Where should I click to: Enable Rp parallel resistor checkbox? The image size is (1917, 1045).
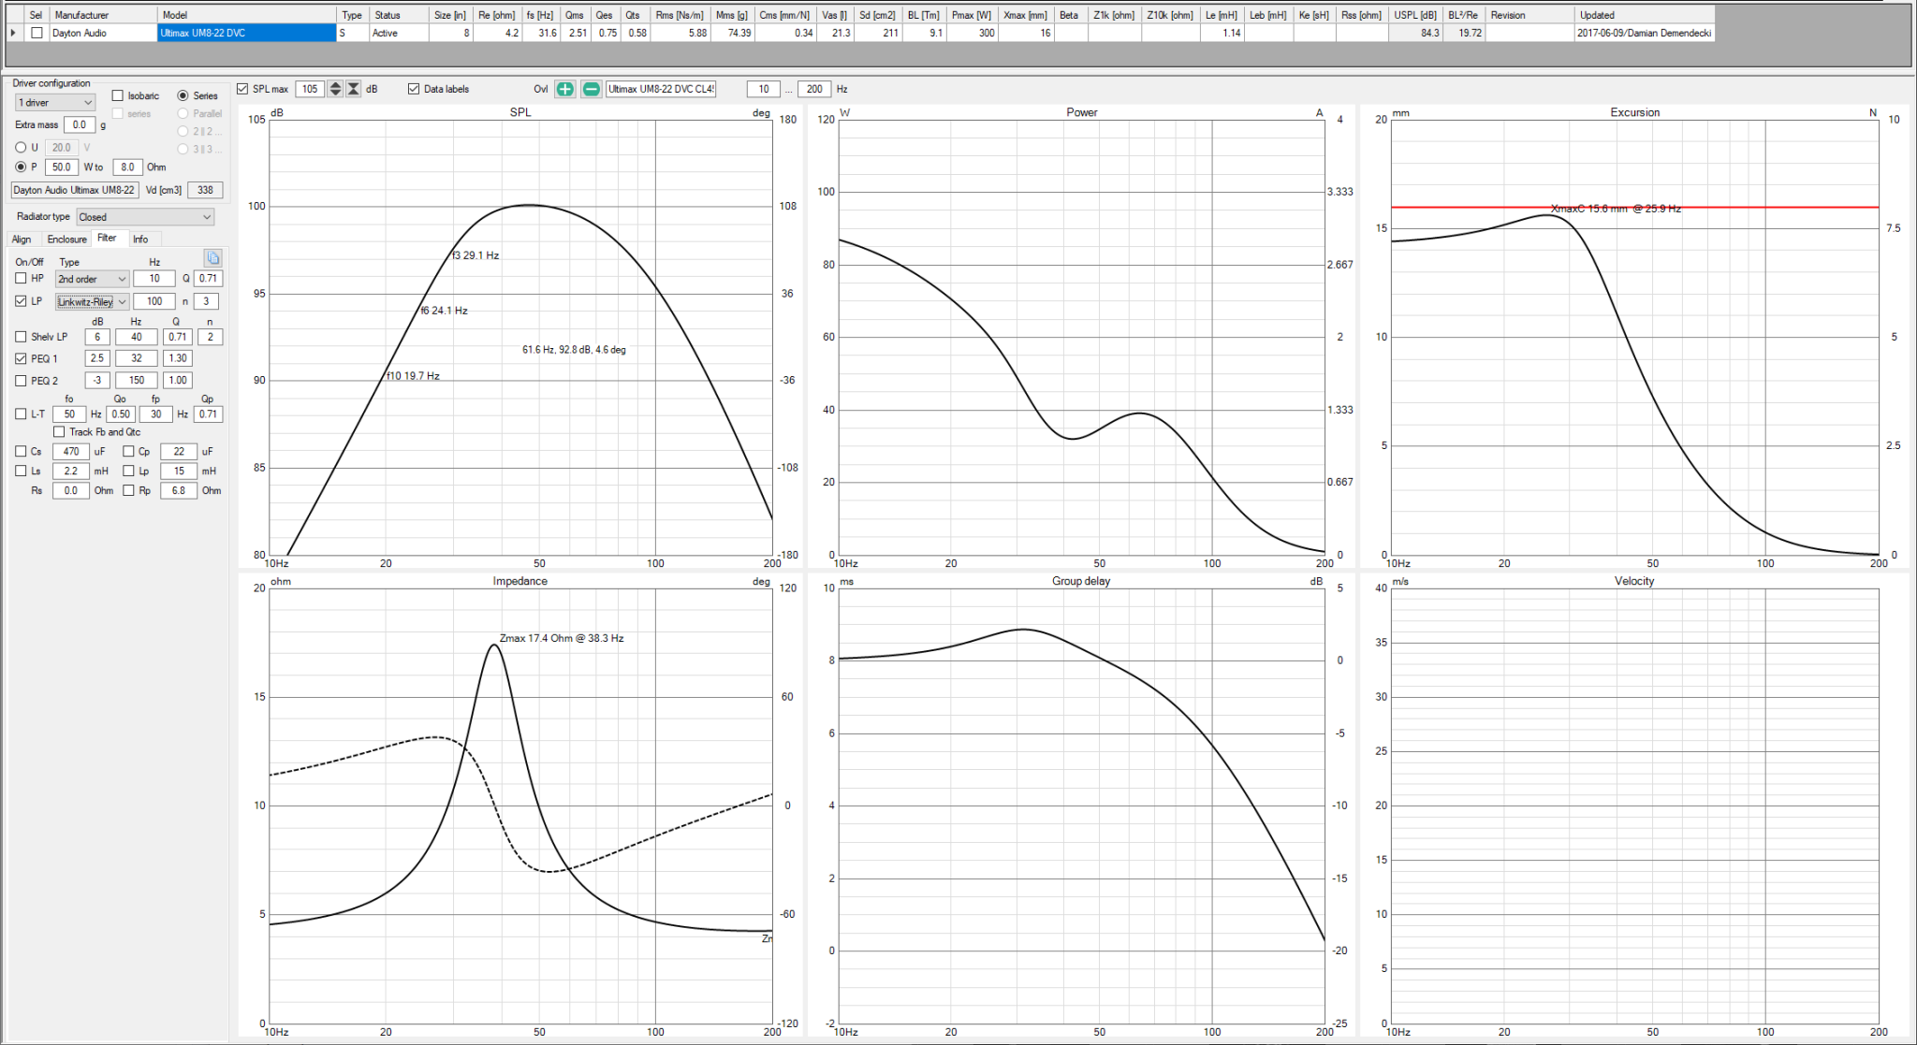coord(128,490)
